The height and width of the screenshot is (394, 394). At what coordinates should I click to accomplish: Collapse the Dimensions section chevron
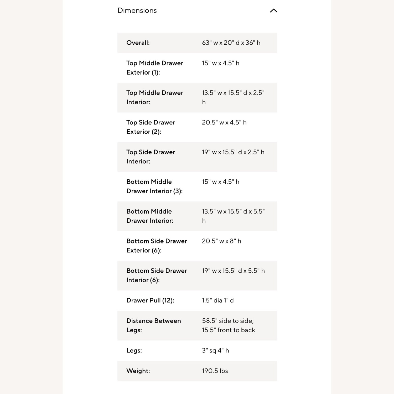(273, 11)
